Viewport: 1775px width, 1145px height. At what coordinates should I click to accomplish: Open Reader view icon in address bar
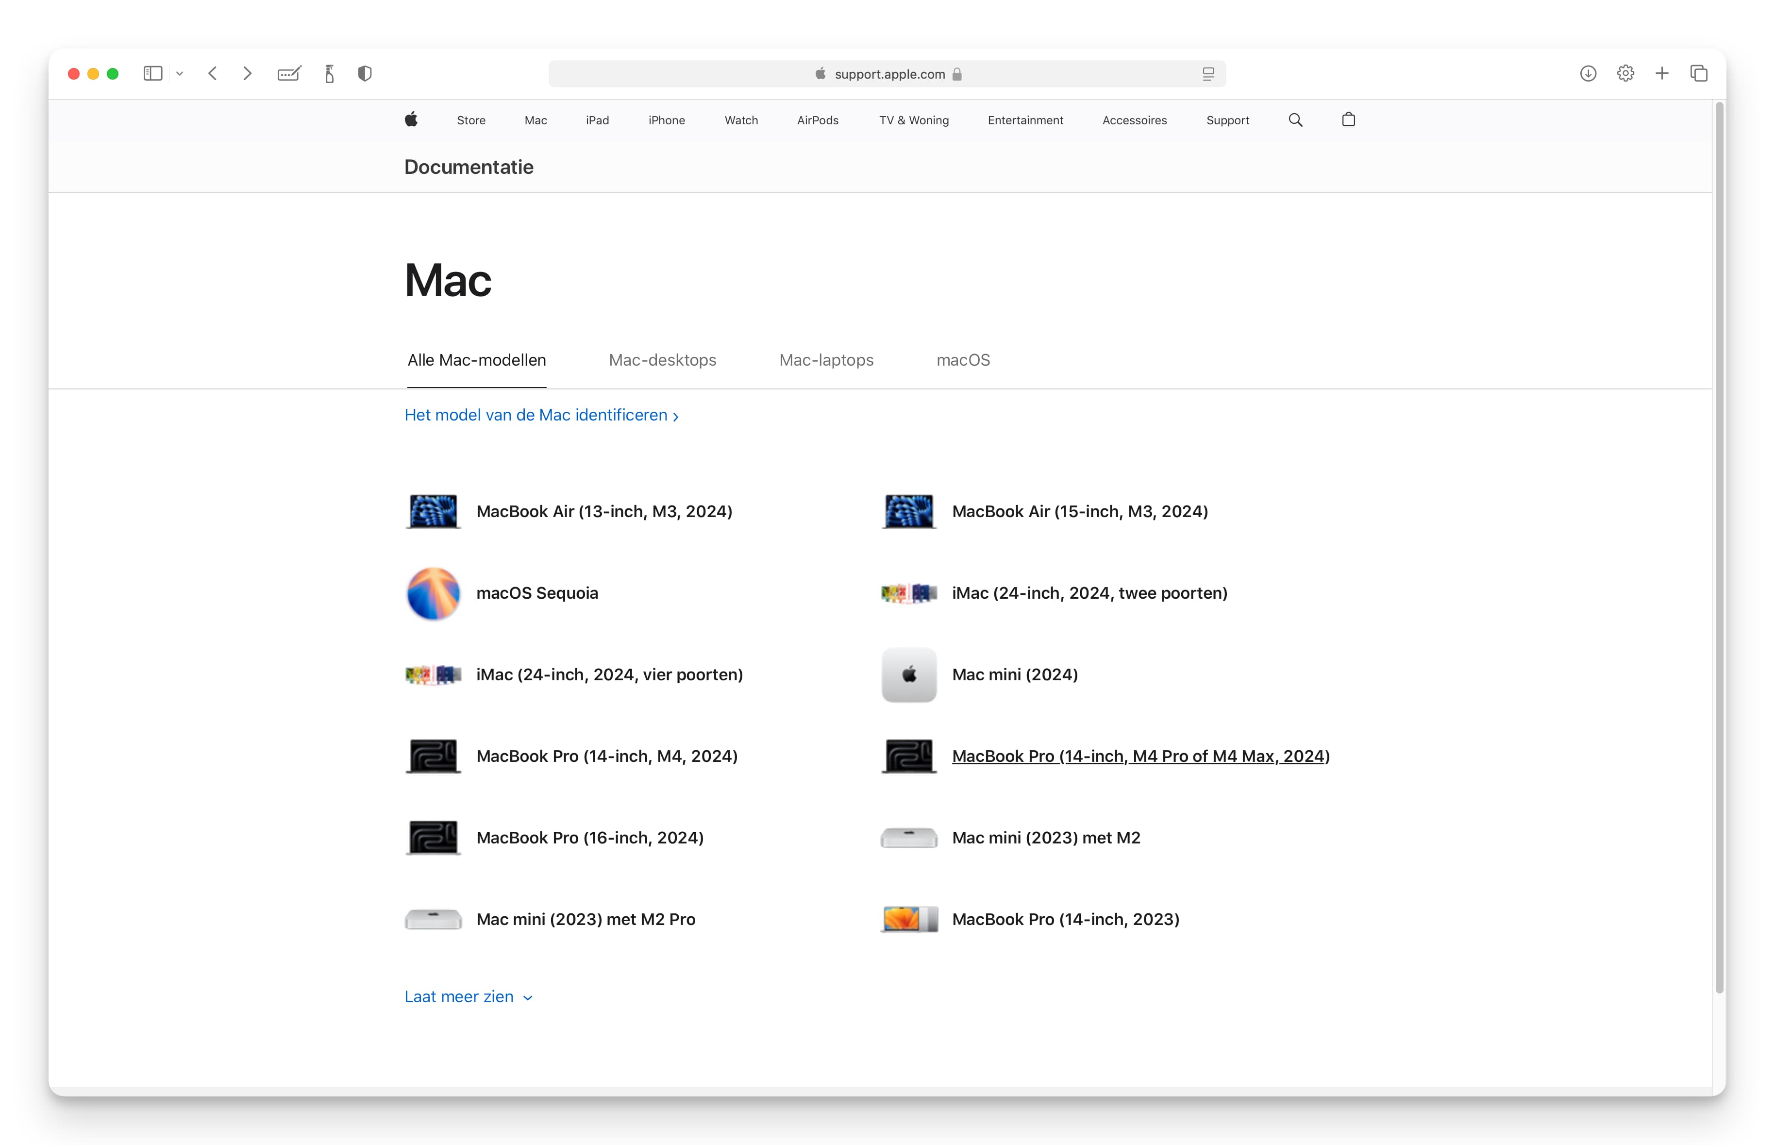pyautogui.click(x=1208, y=74)
